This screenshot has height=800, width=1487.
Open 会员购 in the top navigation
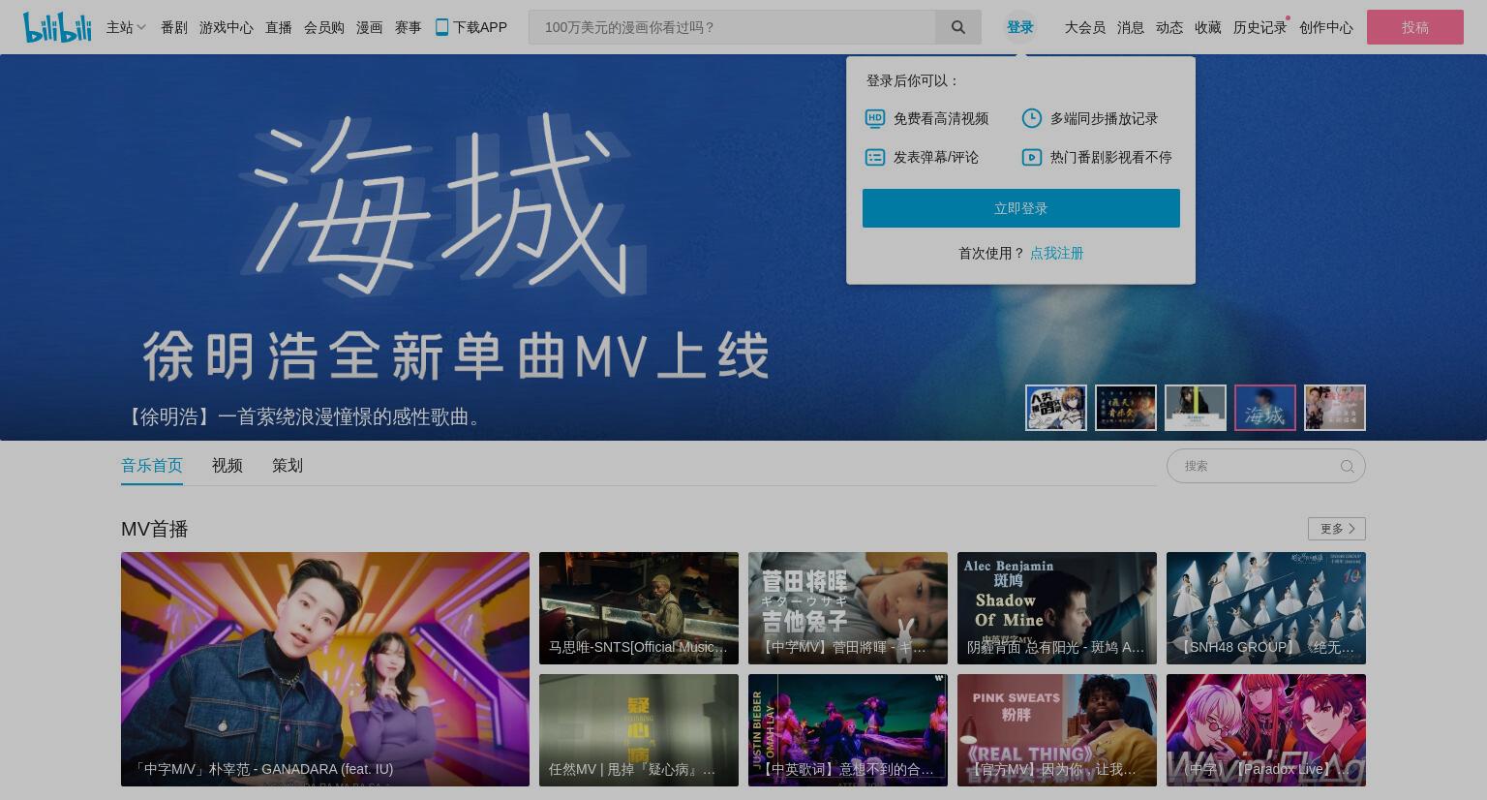click(x=324, y=27)
